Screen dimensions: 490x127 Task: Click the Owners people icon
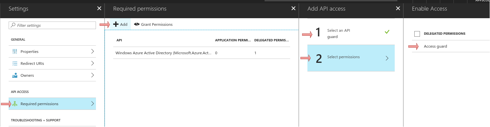click(15, 75)
